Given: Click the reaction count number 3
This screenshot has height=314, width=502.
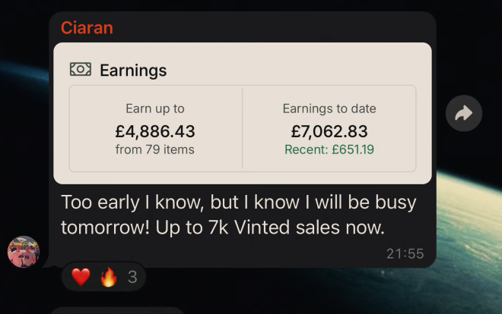Looking at the screenshot, I should [132, 277].
